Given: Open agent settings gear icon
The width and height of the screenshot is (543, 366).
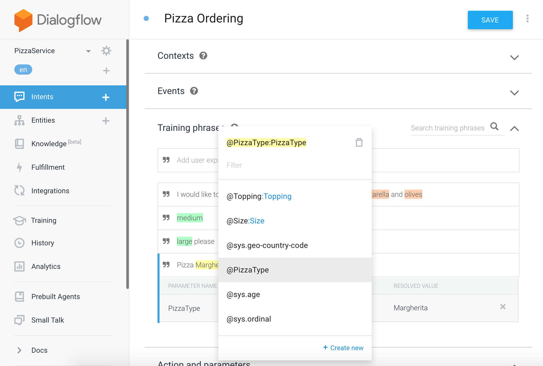Looking at the screenshot, I should point(106,51).
